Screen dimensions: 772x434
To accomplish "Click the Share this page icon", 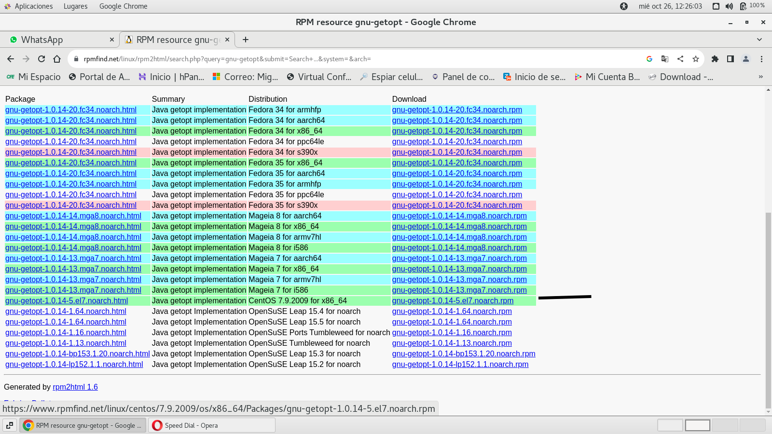I will tap(680, 59).
